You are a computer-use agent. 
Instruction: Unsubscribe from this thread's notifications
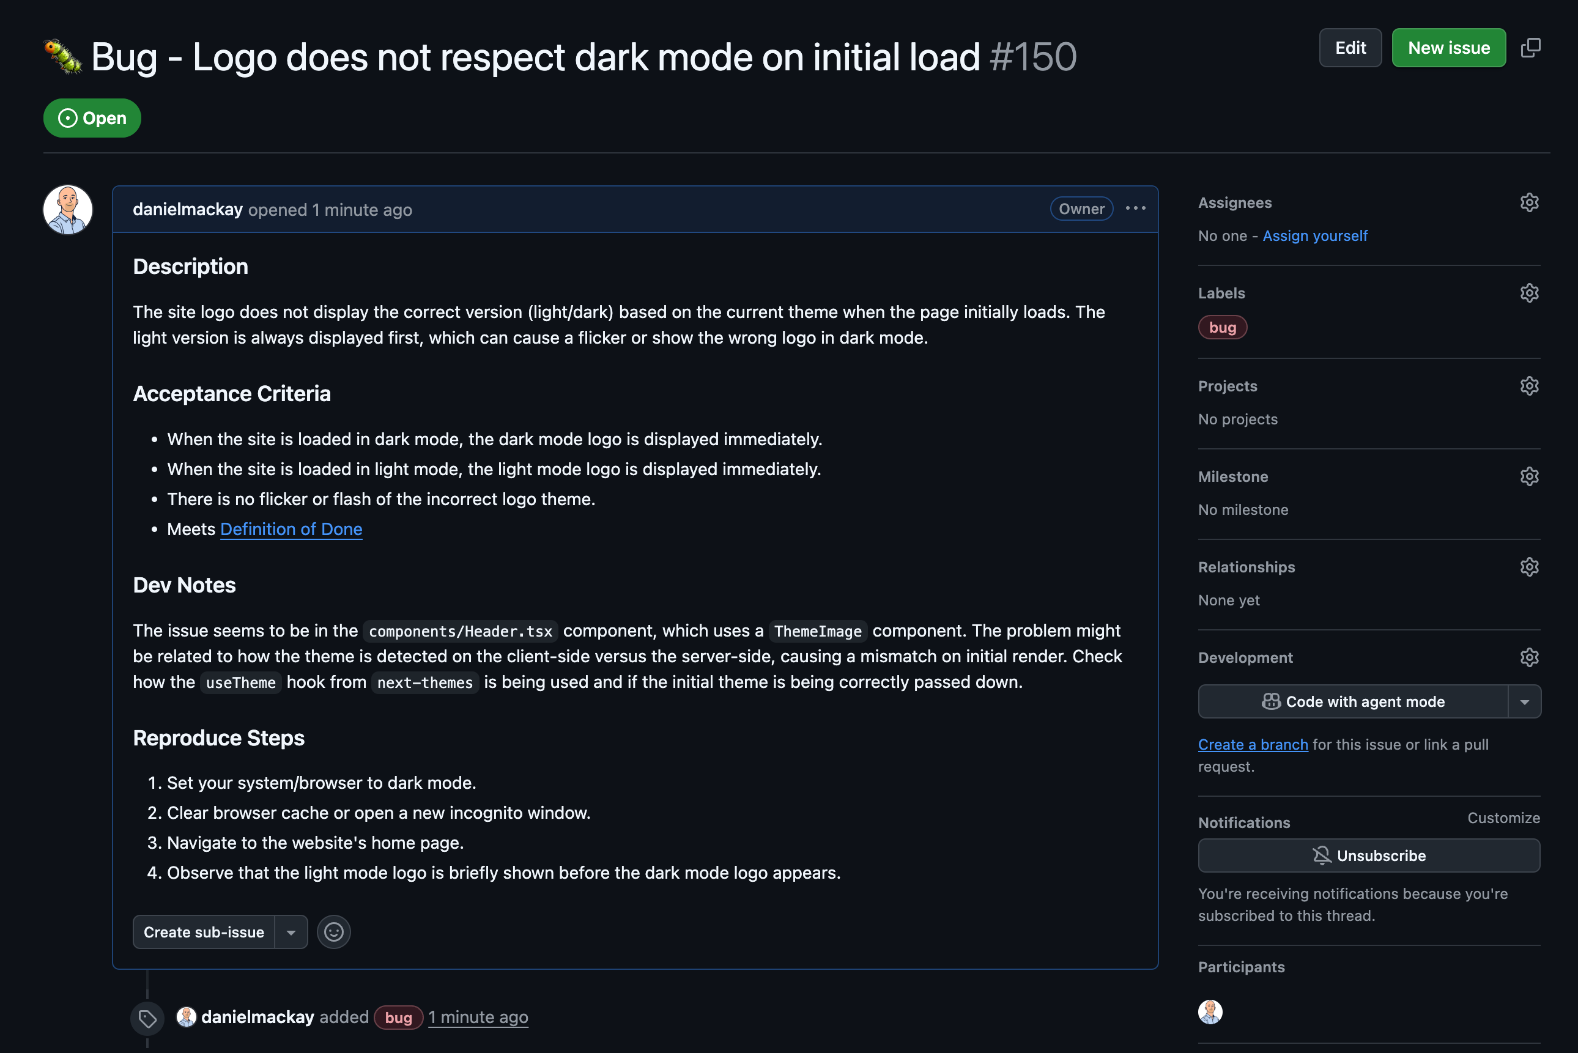point(1368,855)
